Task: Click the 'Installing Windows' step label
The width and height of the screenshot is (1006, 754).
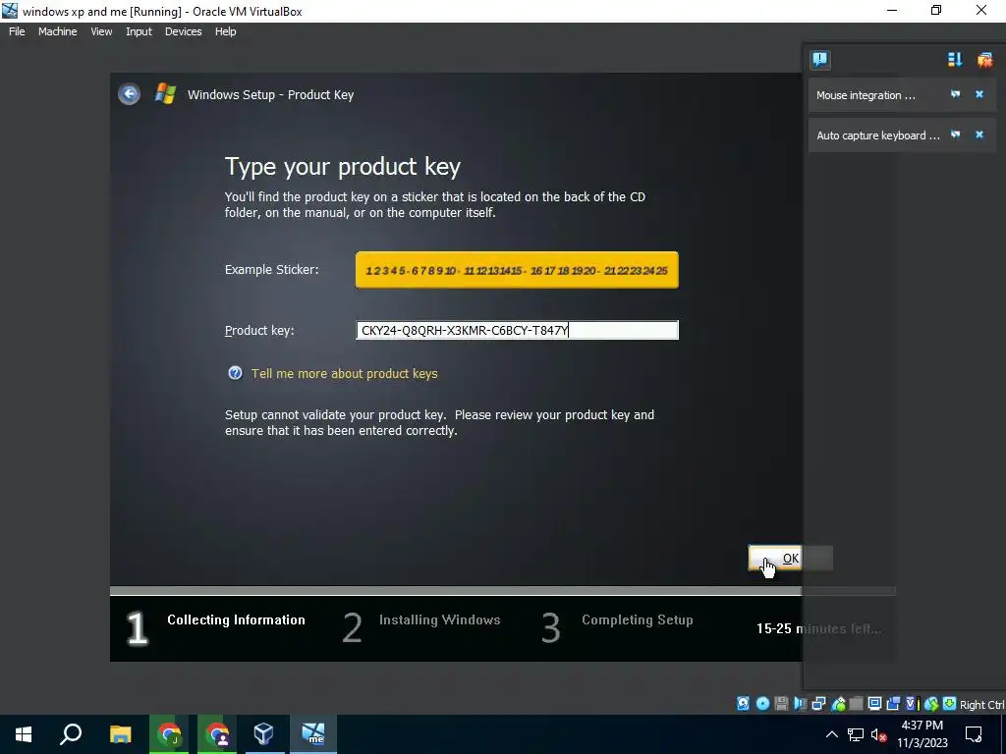Action: [x=439, y=620]
